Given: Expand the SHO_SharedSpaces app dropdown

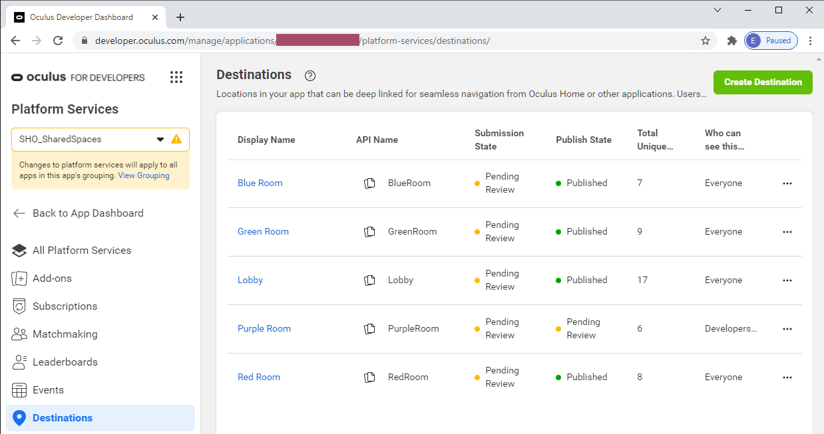Looking at the screenshot, I should pos(160,140).
